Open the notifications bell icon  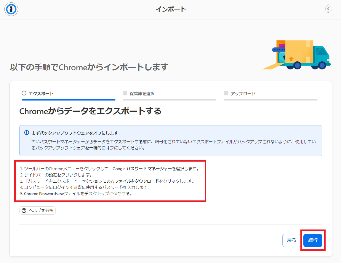[x=328, y=9]
